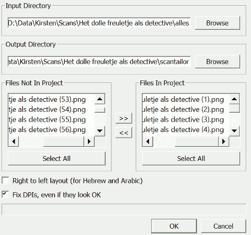
Task: Click right arrow in Files Not In Project list
Action: pos(89,142)
